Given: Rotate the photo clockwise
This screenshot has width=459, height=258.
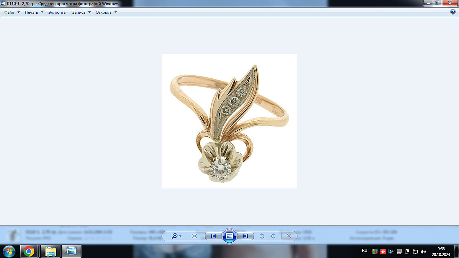Looking at the screenshot, I should tap(273, 236).
